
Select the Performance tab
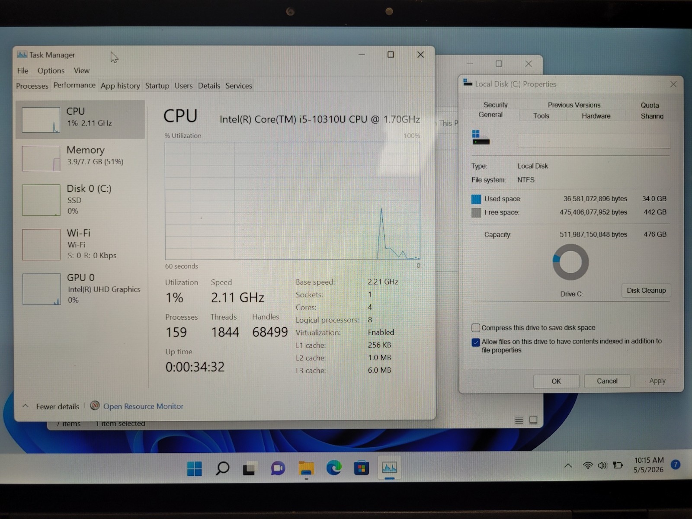74,85
